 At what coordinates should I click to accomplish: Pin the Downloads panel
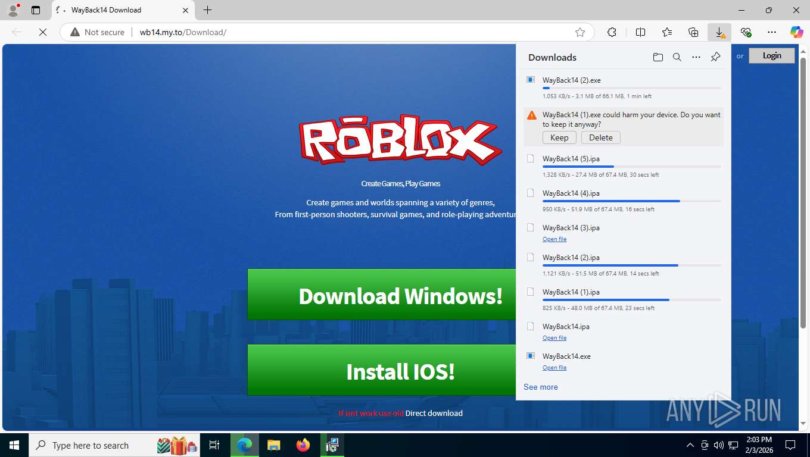(716, 57)
